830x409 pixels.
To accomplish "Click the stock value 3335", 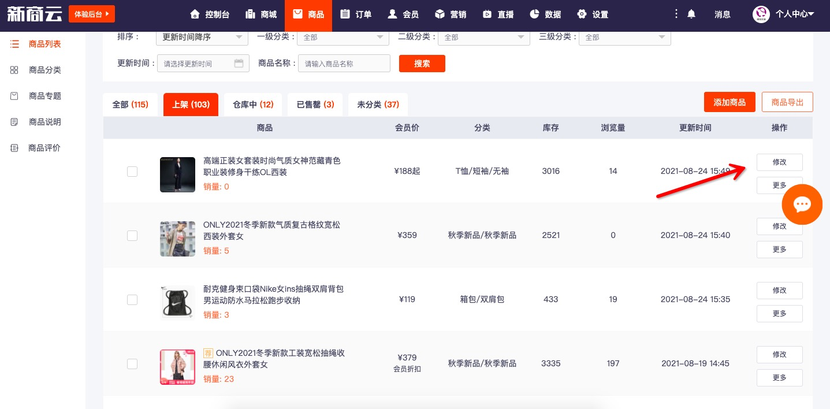I will [551, 363].
